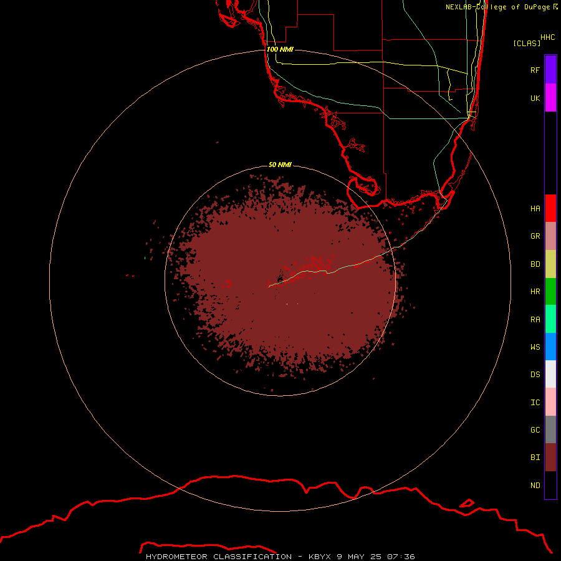561x561 pixels.
Task: Click the BI legend label
Action: click(x=535, y=458)
